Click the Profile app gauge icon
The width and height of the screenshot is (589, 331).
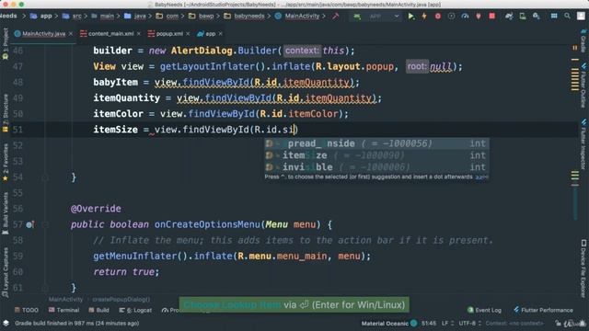465,17
